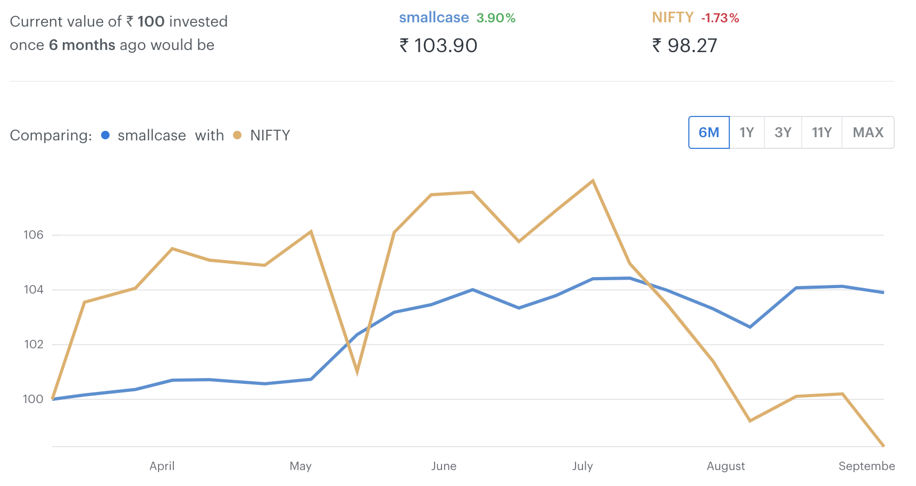Click the ₹ 103.90 smallcase value

coord(438,46)
